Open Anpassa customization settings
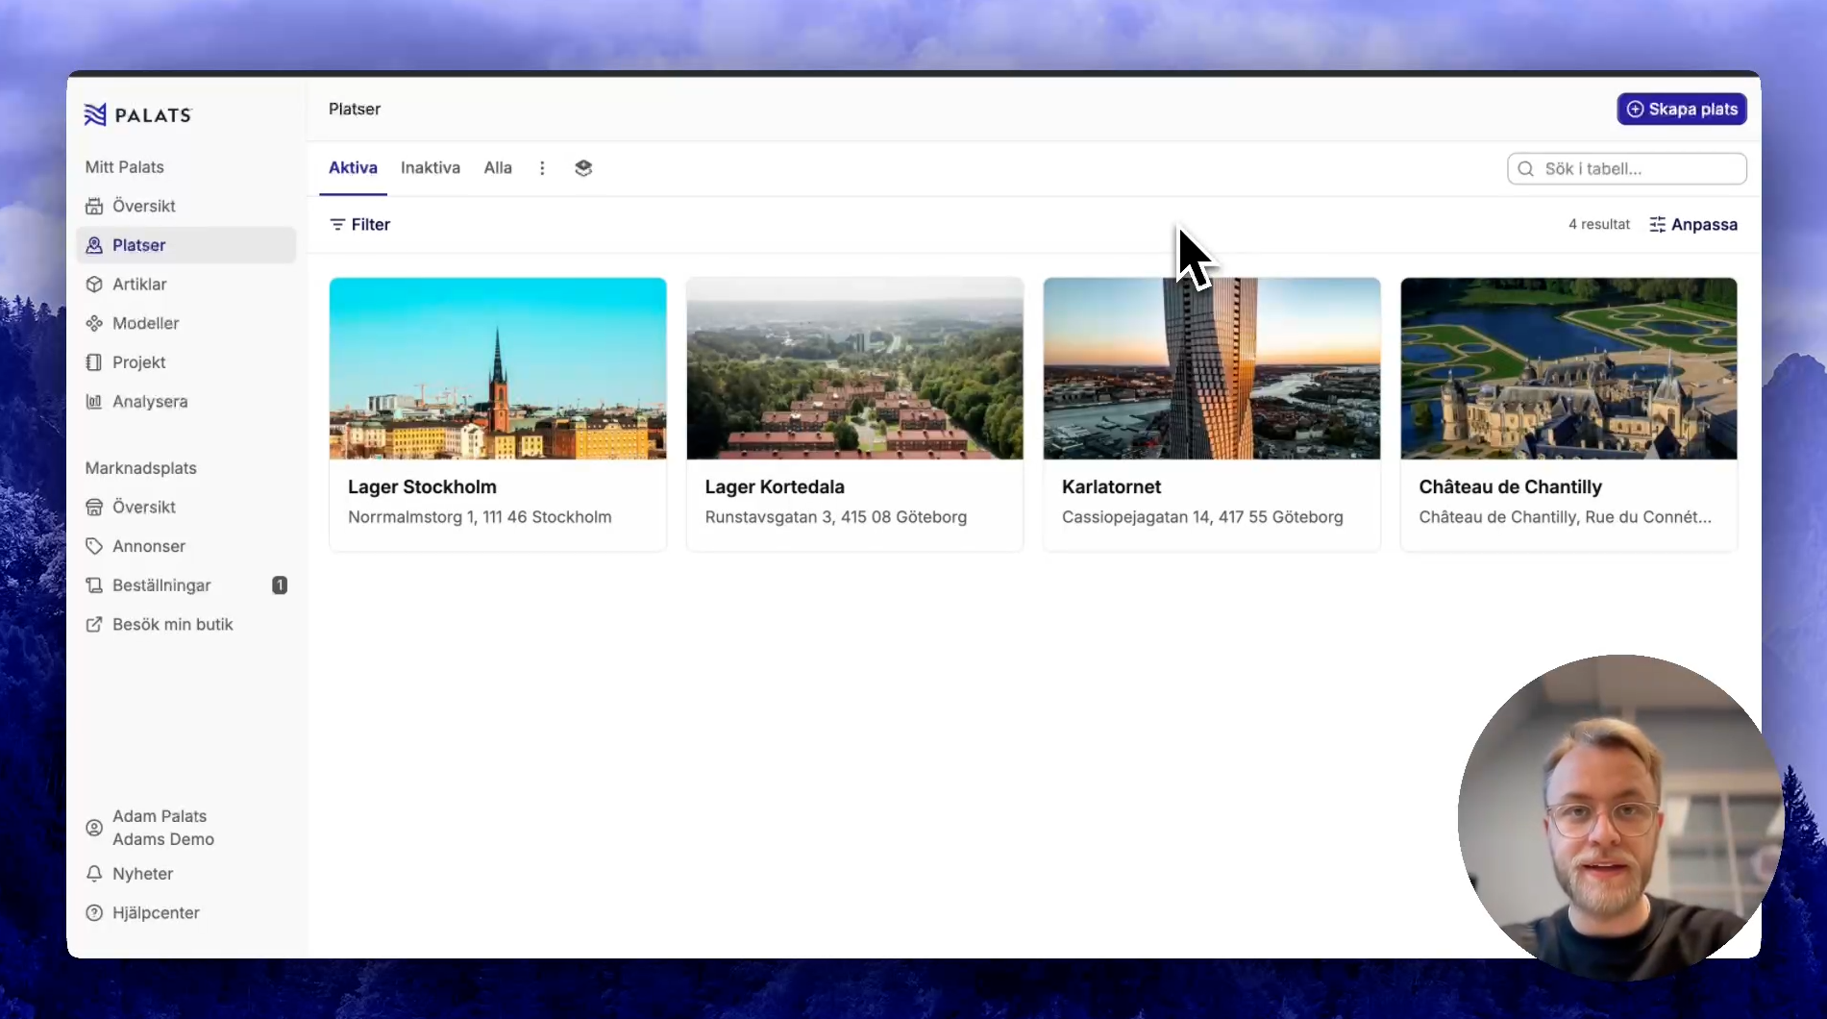This screenshot has height=1019, width=1827. tap(1693, 224)
